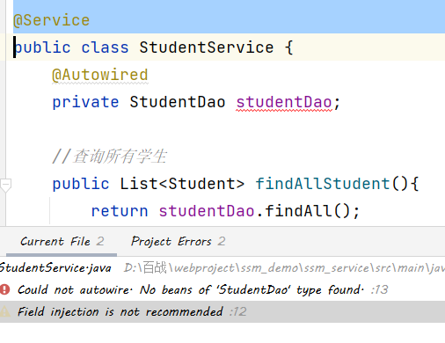Image resolution: width=445 pixels, height=343 pixels.
Task: Click the file path next to StudentService.java
Action: click(x=284, y=268)
